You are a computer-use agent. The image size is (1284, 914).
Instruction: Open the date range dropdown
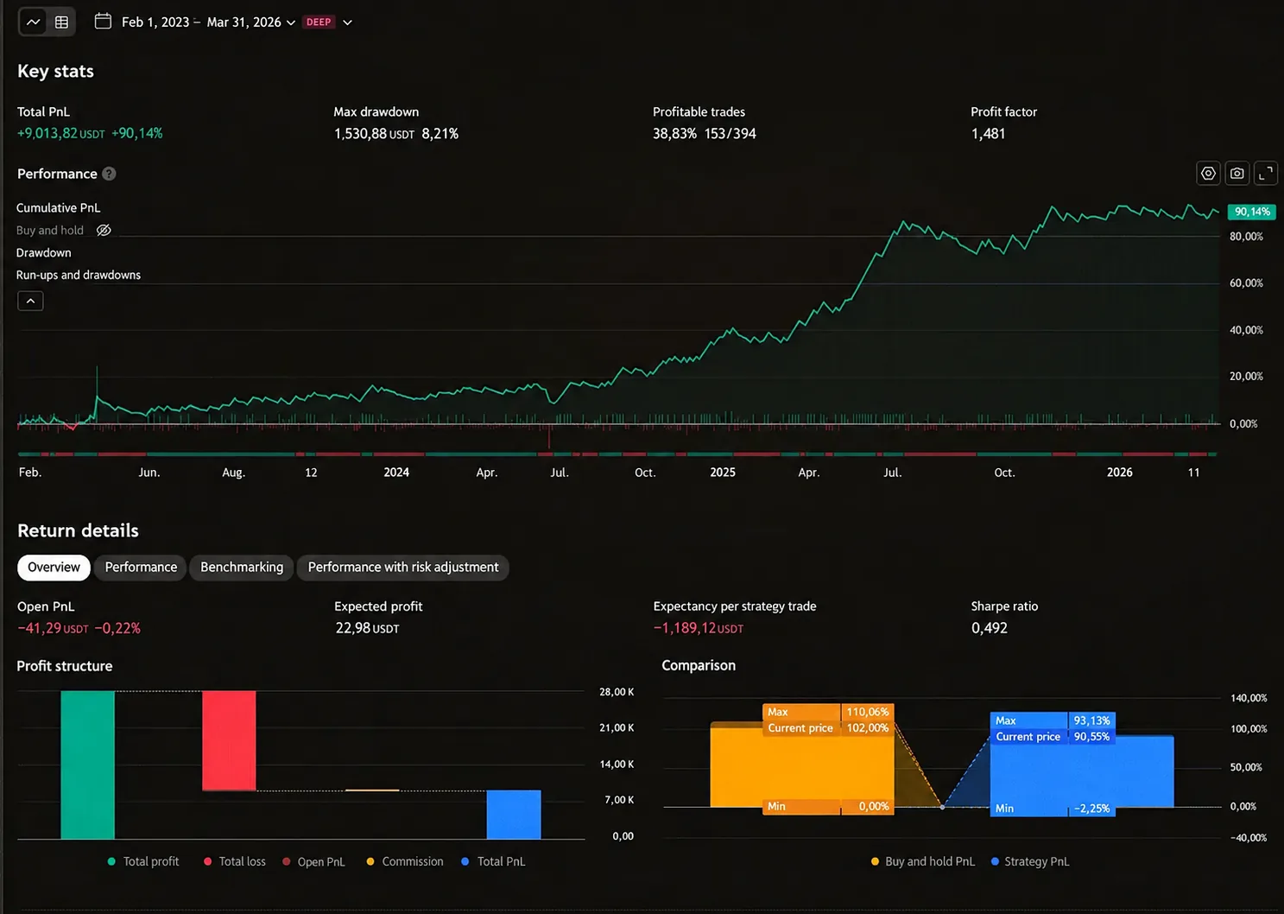click(208, 22)
